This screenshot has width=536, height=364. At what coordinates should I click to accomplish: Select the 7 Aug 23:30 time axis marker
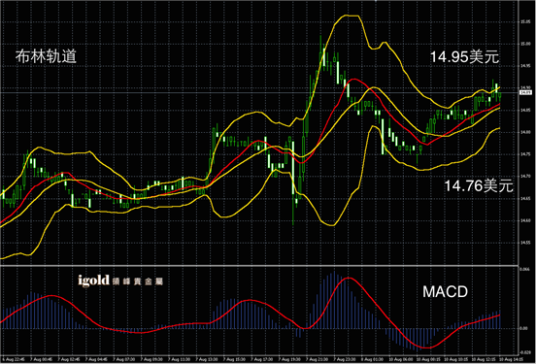[345, 359]
